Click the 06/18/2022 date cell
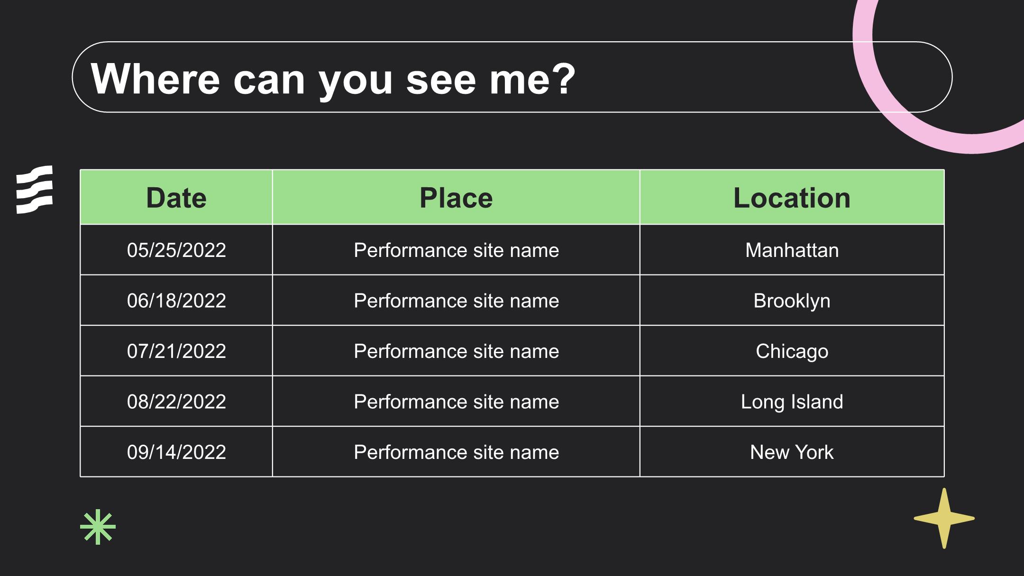Image resolution: width=1024 pixels, height=576 pixels. (x=176, y=301)
